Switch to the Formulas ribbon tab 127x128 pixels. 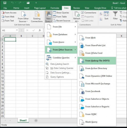coord(55,8)
